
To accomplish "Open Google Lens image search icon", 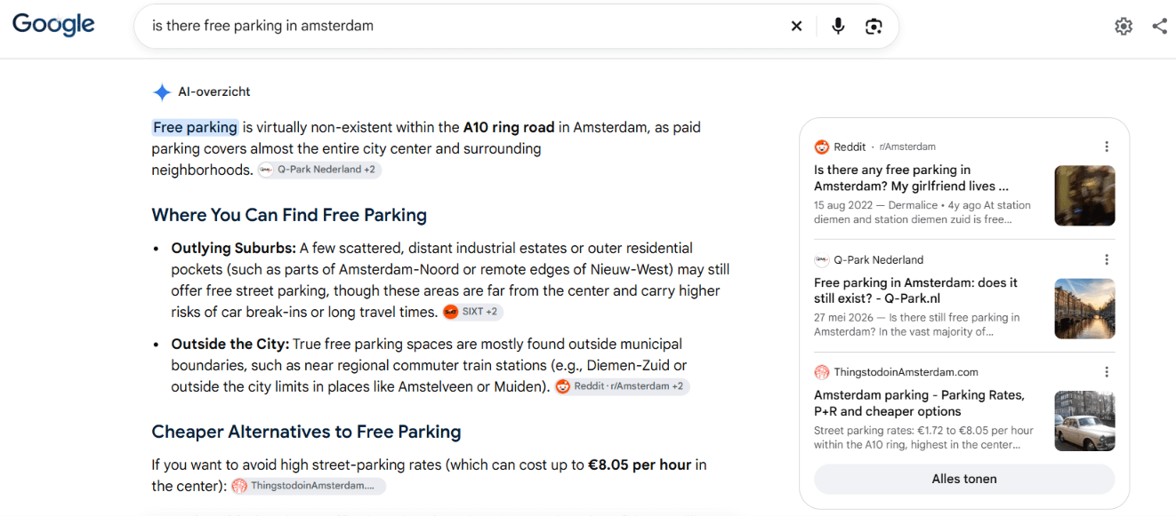I will [x=874, y=27].
